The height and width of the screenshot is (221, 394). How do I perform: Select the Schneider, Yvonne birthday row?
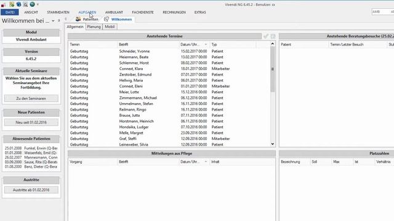[169, 51]
